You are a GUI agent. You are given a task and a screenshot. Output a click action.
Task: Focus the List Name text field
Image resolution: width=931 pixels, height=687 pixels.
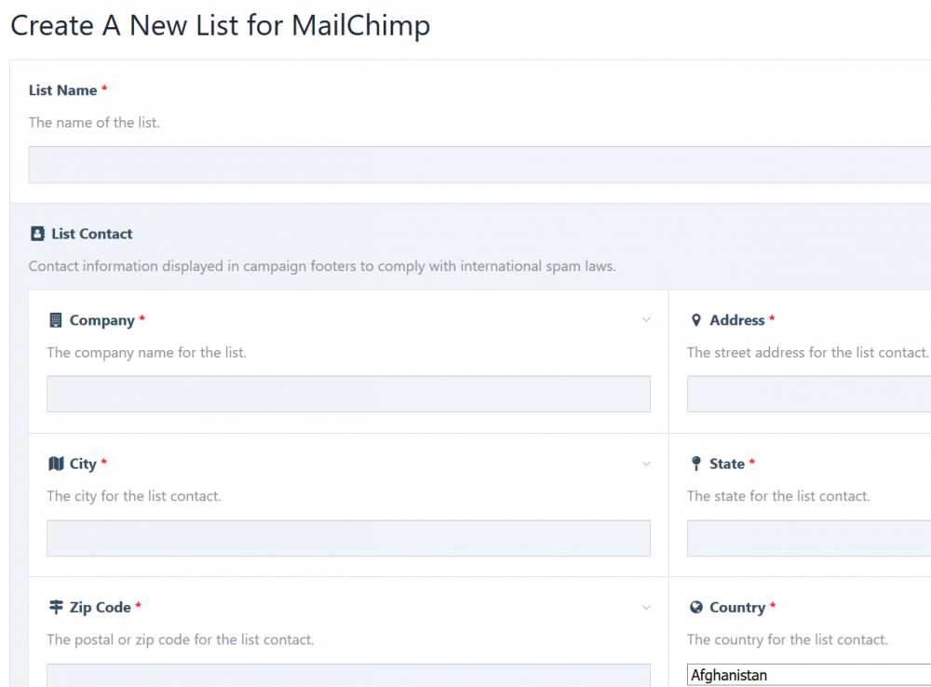click(479, 165)
